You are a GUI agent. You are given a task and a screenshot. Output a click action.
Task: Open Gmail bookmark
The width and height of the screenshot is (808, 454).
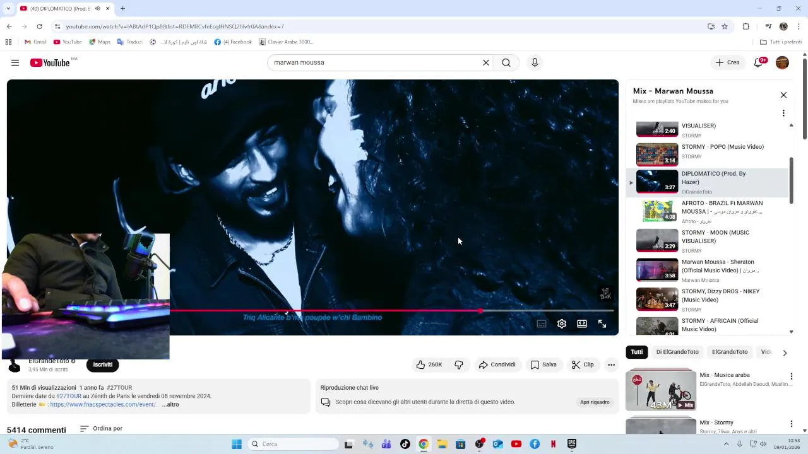[35, 42]
